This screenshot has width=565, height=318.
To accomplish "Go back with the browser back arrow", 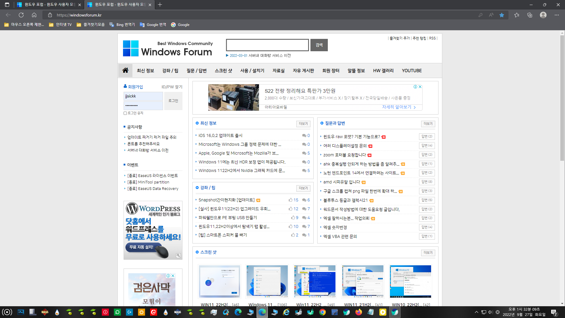I will 8,15.
